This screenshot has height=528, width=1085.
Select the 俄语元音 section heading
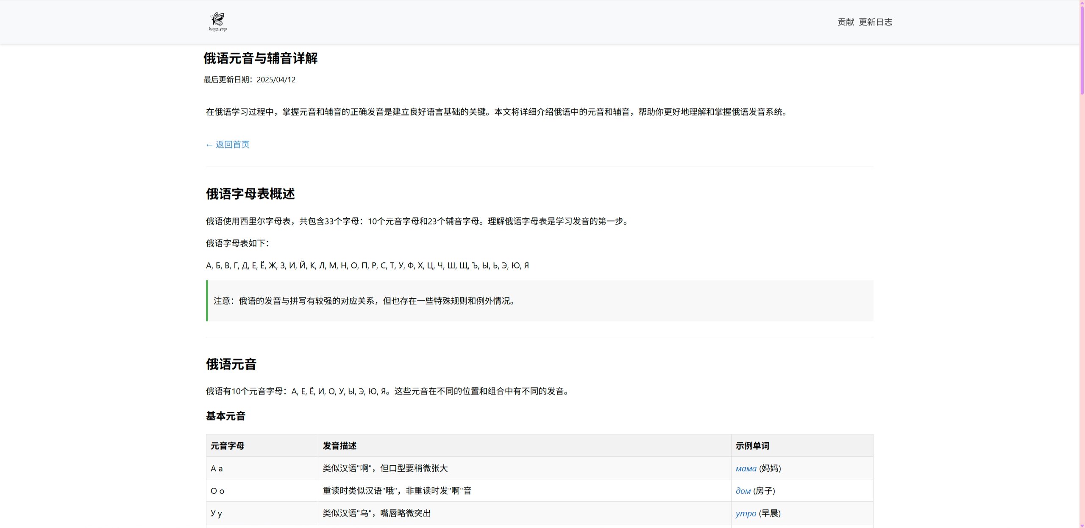point(231,364)
